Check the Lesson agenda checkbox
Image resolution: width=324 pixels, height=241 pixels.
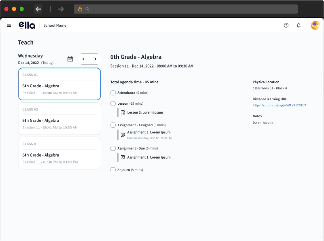(x=113, y=104)
